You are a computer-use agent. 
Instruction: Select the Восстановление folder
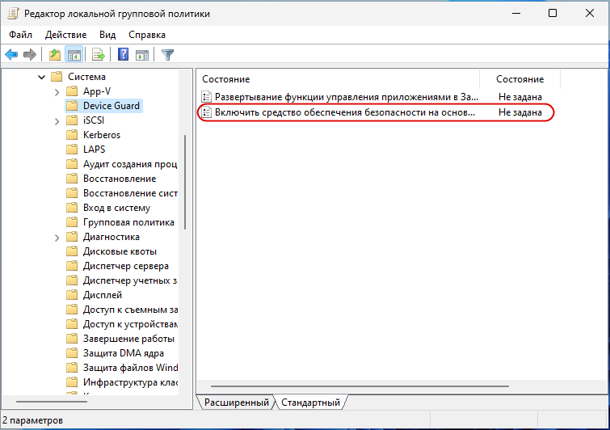point(120,179)
